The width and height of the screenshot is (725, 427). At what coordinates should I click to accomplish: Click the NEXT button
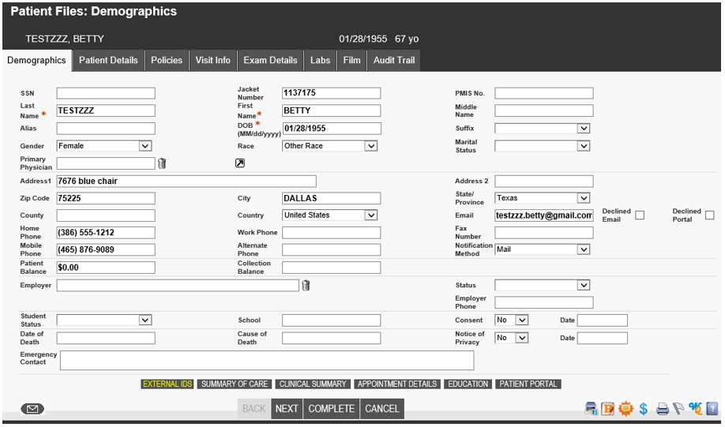click(x=287, y=409)
